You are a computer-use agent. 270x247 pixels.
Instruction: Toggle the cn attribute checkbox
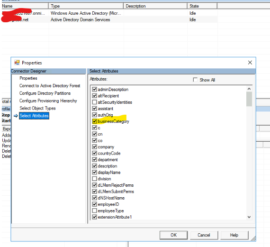coord(94,134)
